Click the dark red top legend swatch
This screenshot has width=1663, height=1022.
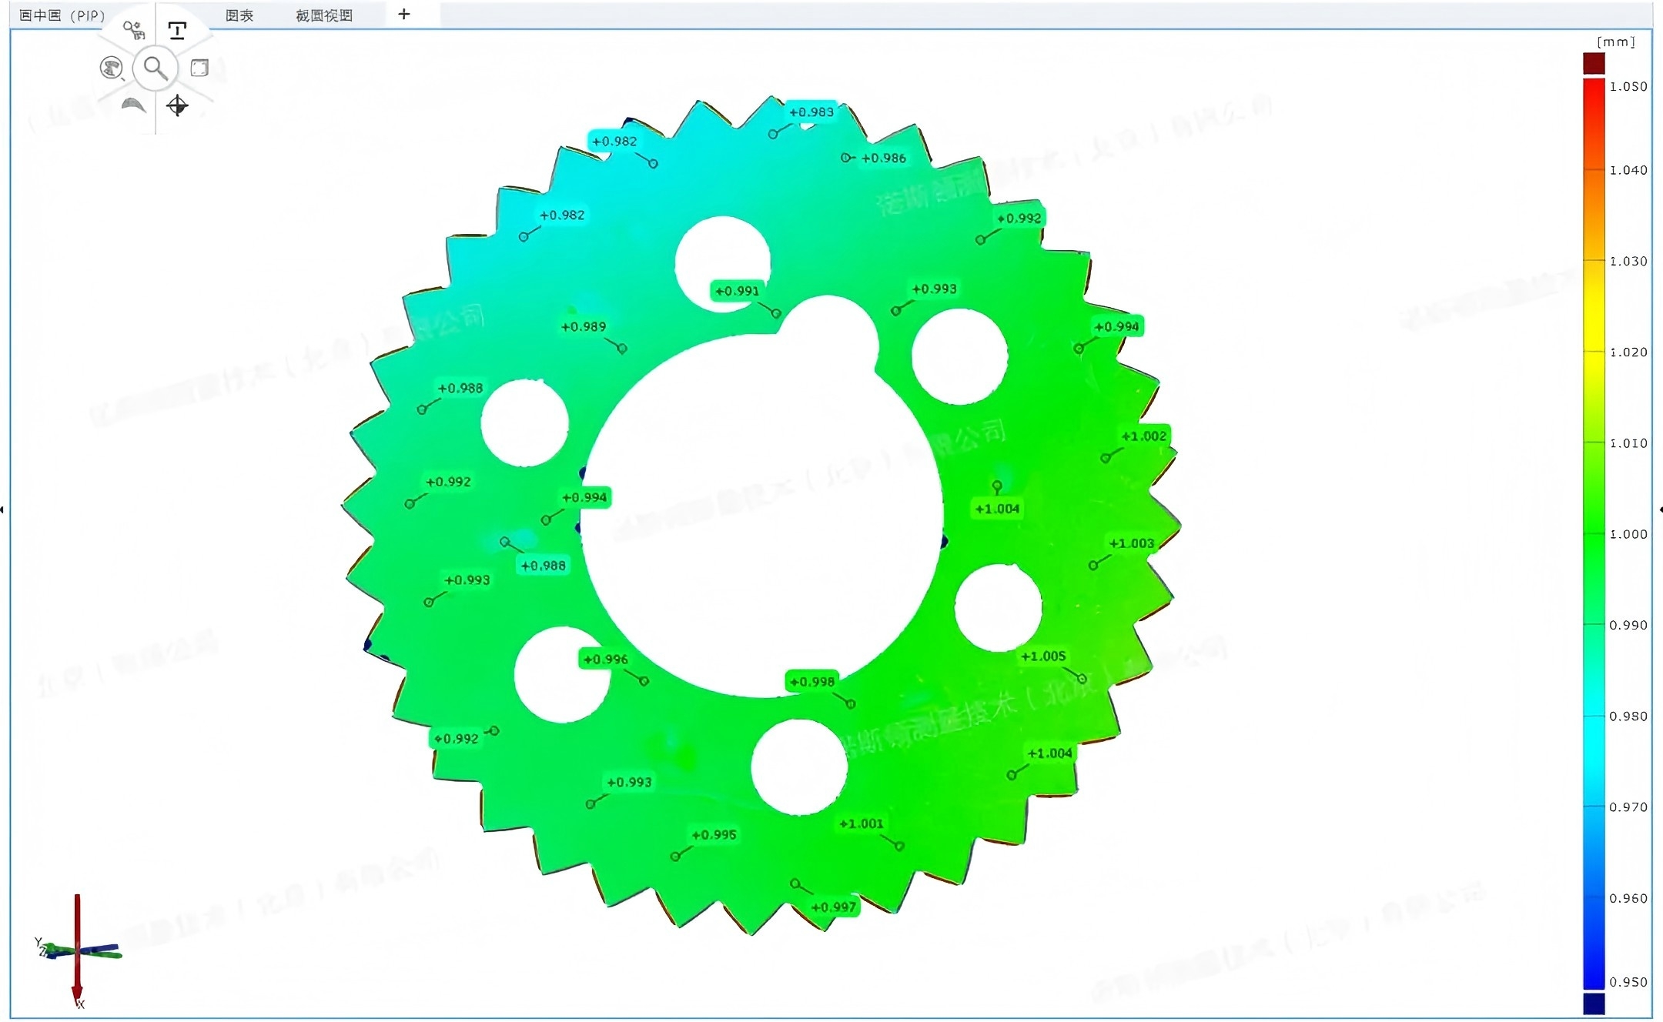[x=1594, y=63]
